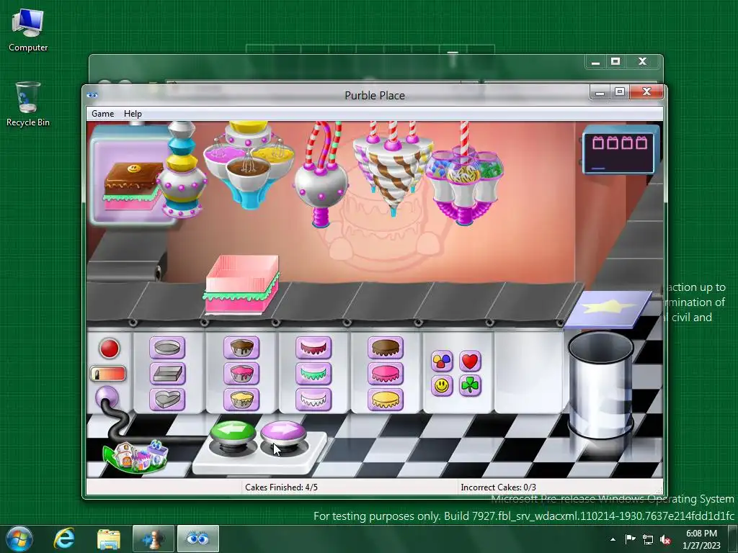
Task: Add the colored candy balls decoration
Action: (442, 361)
